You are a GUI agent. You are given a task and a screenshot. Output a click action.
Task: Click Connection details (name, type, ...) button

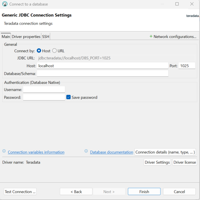165,152
